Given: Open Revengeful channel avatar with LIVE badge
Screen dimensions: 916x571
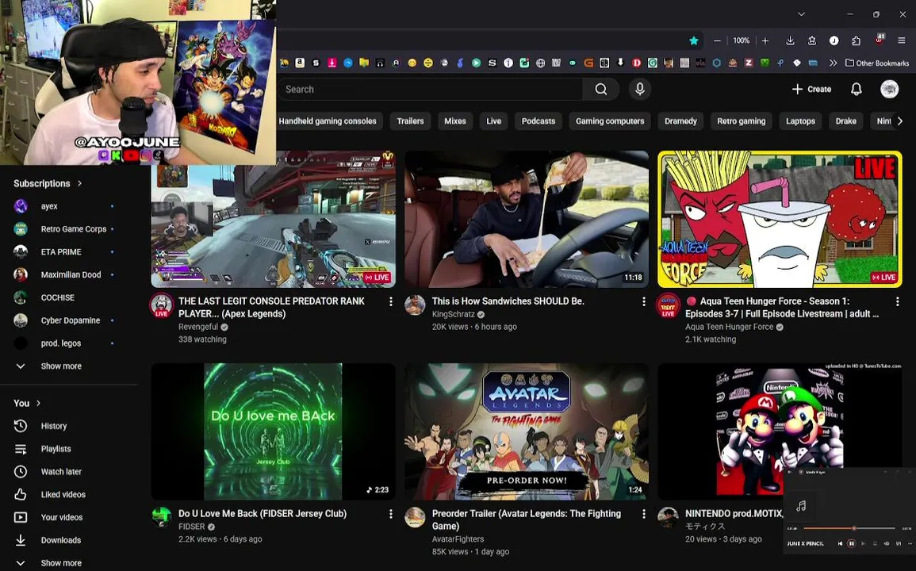Looking at the screenshot, I should coord(161,305).
